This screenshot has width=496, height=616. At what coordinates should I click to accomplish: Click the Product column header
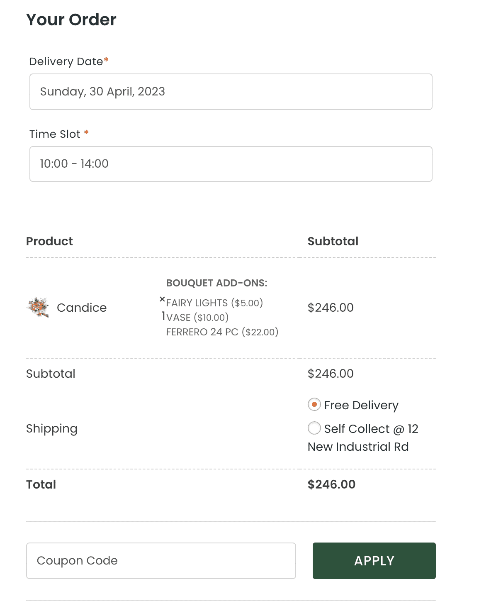[x=49, y=241]
